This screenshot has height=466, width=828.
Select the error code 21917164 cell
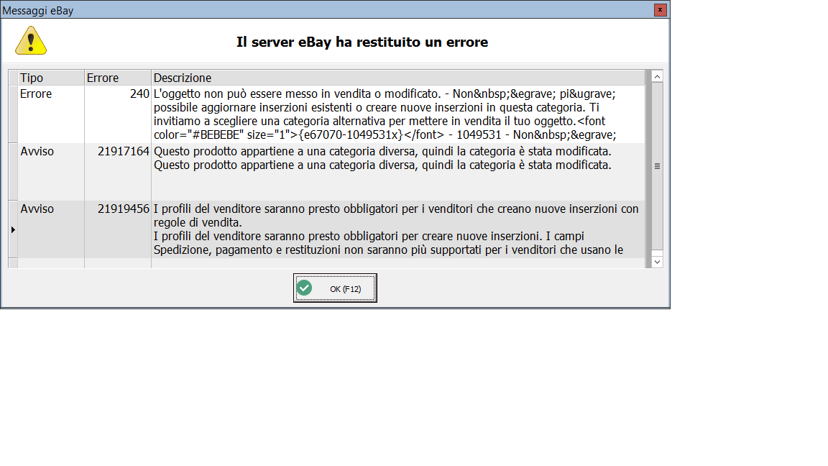(x=118, y=172)
